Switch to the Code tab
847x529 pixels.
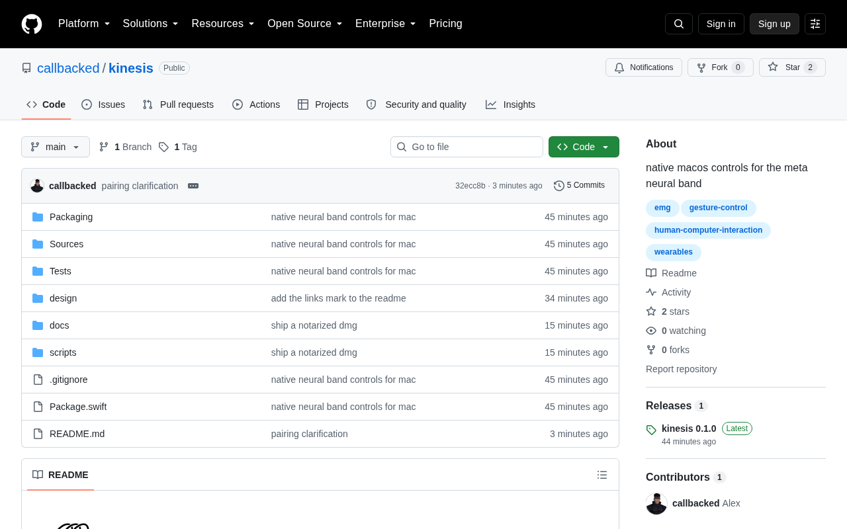click(x=46, y=104)
